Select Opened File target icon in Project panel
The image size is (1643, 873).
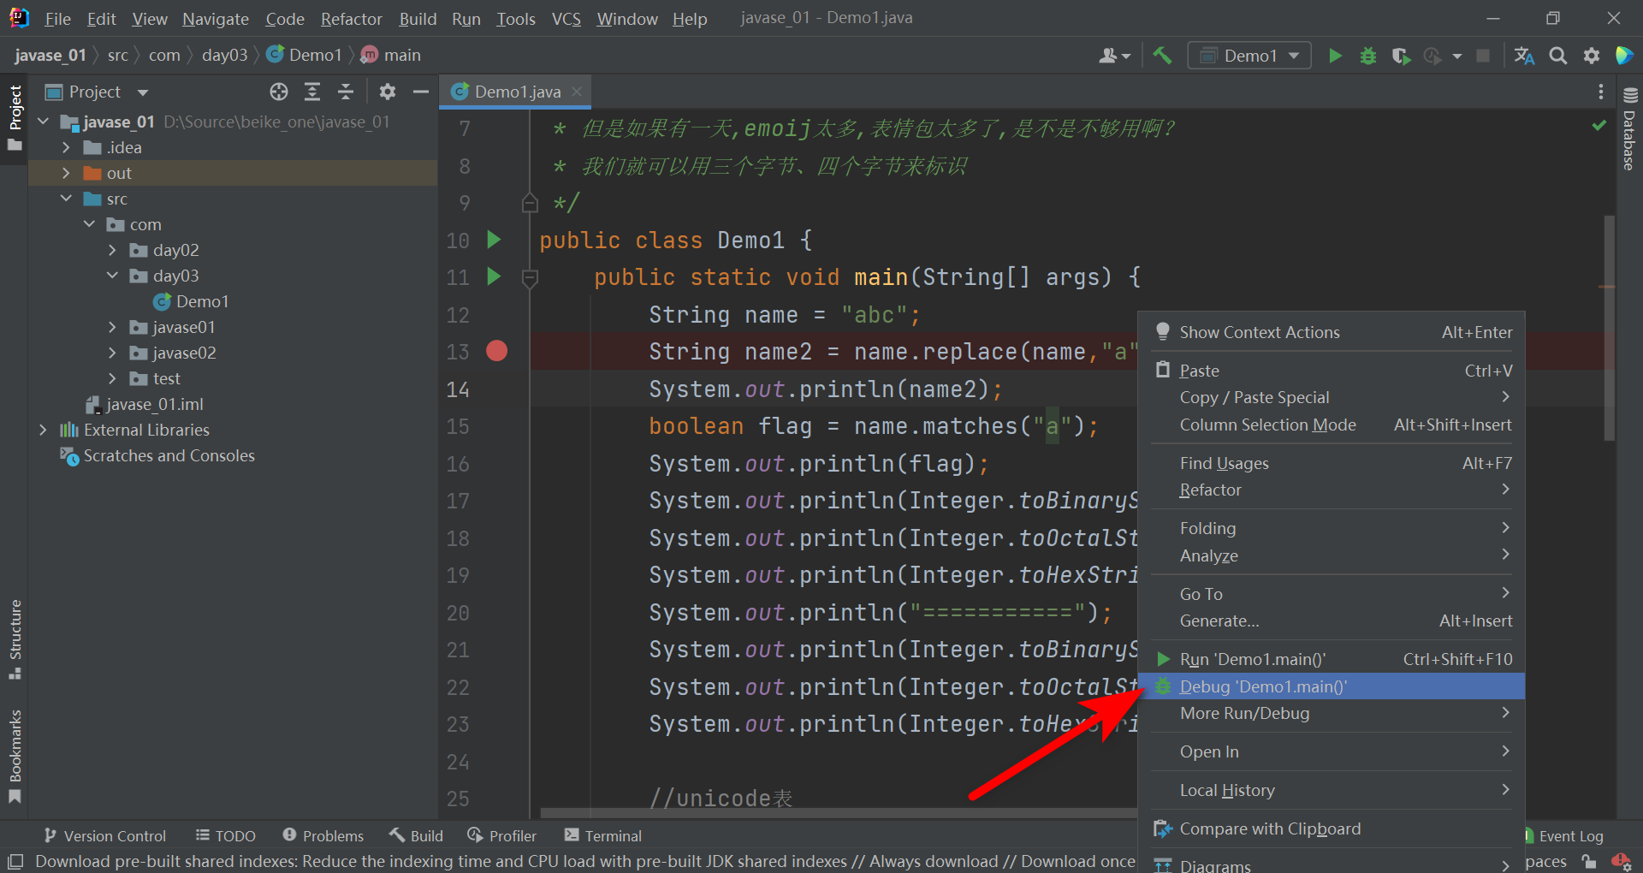pyautogui.click(x=279, y=92)
